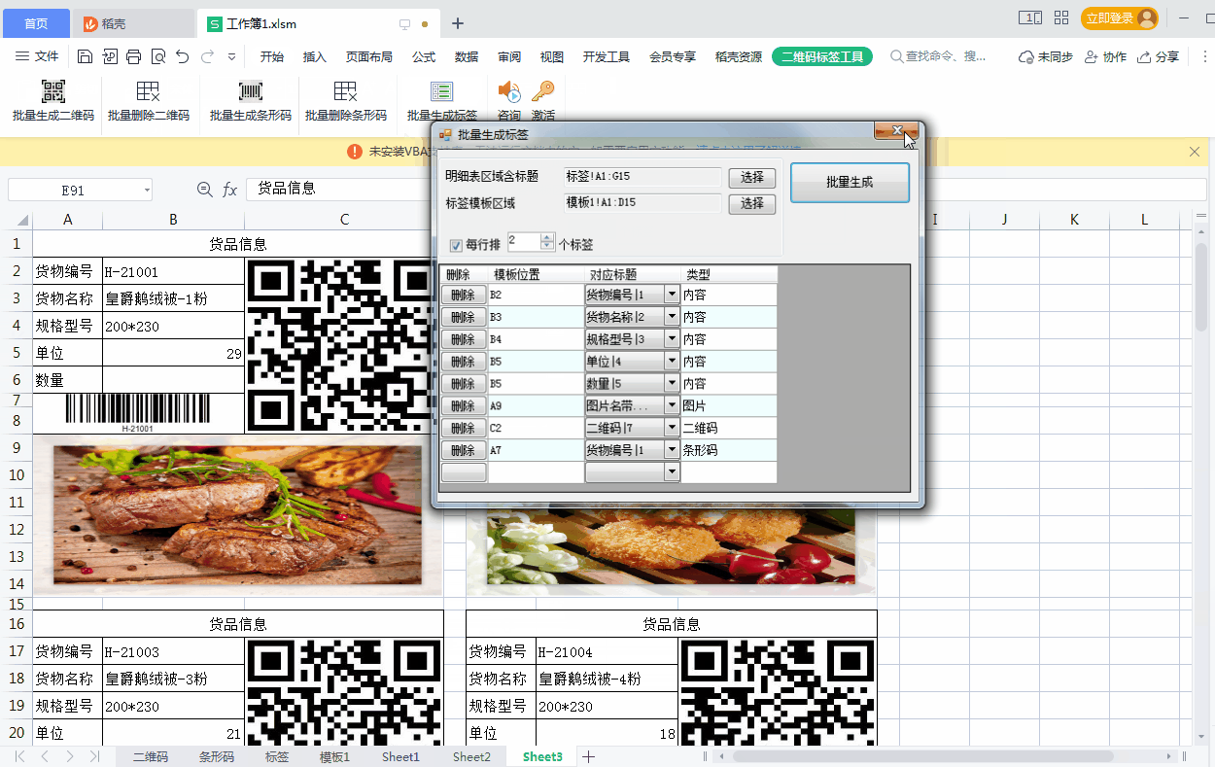This screenshot has height=767, width=1215.
Task: Toggle the 每行排 checkbox in dialog
Action: pyautogui.click(x=456, y=245)
